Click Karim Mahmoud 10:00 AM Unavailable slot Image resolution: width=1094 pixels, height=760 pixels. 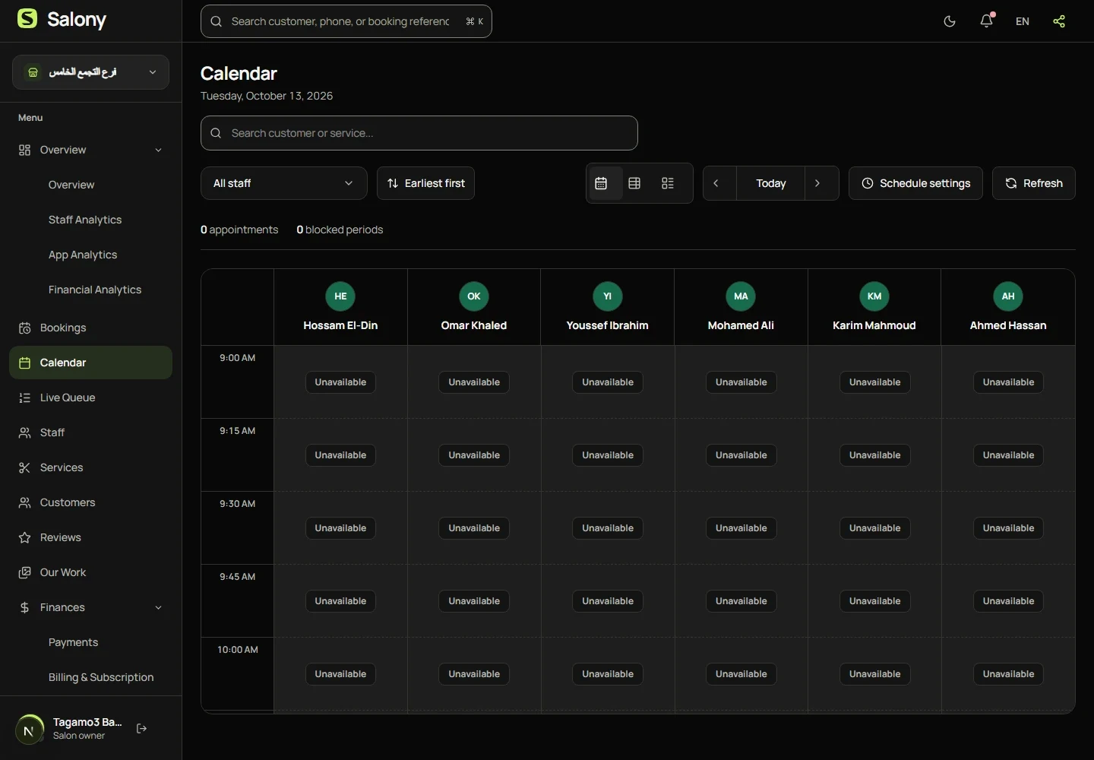click(875, 674)
